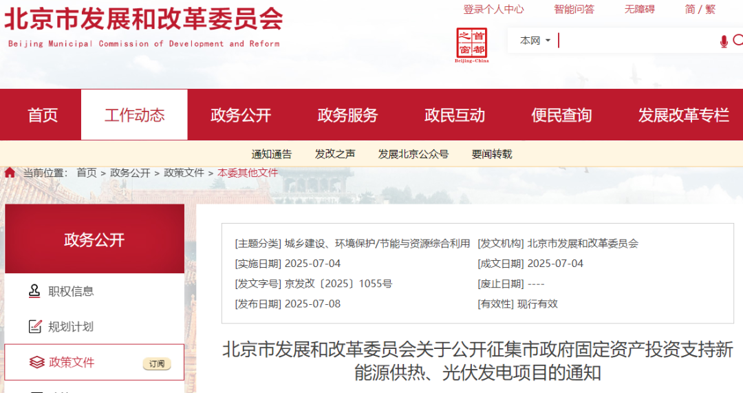Click the 政策文件 layers icon

36,362
